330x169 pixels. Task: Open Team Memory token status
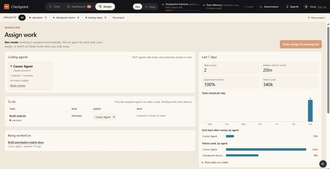(222, 7)
